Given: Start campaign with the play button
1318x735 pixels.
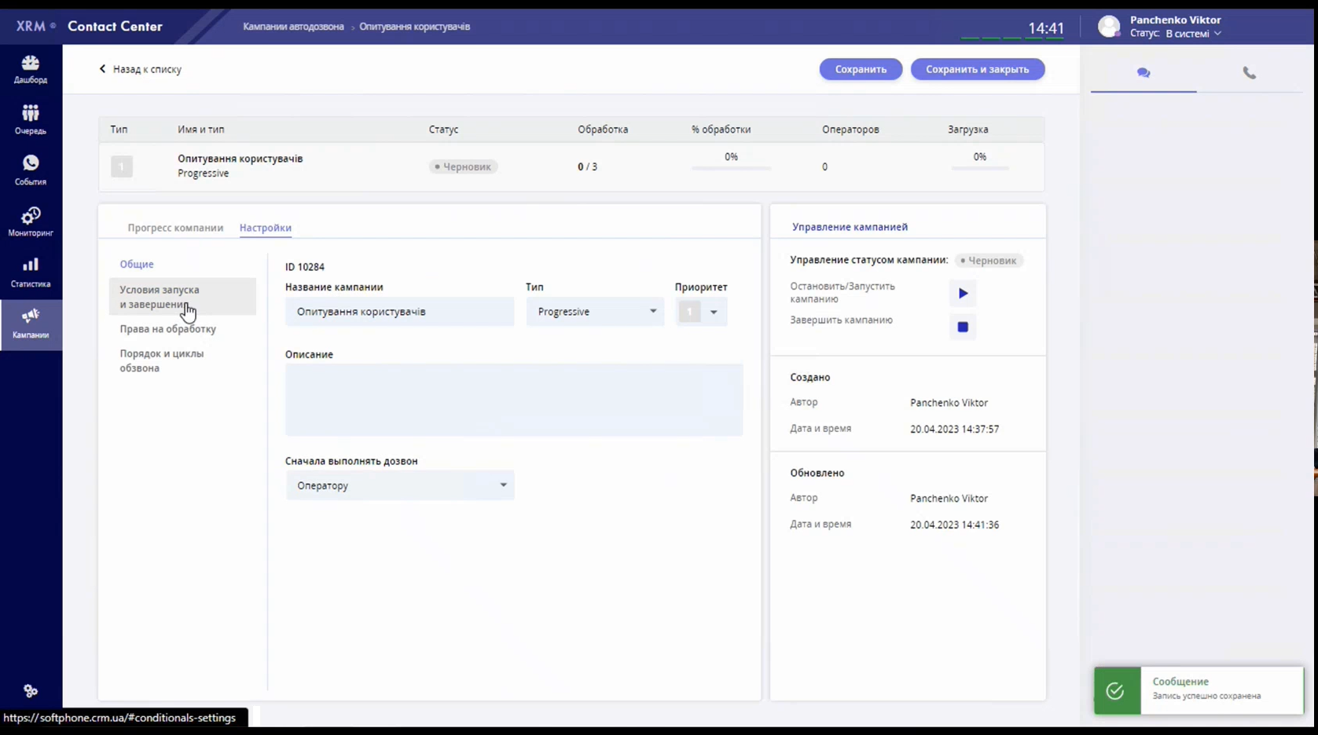Looking at the screenshot, I should click(963, 294).
